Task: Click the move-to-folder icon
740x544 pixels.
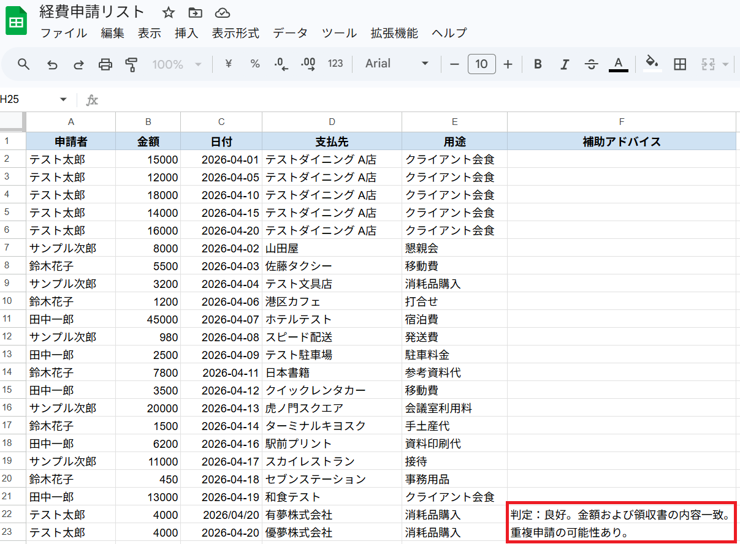Action: point(195,12)
